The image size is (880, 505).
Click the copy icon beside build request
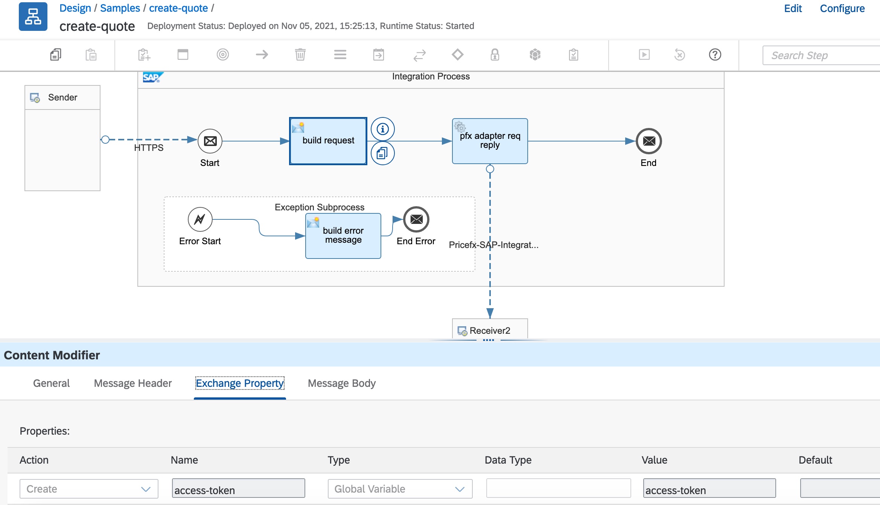382,153
